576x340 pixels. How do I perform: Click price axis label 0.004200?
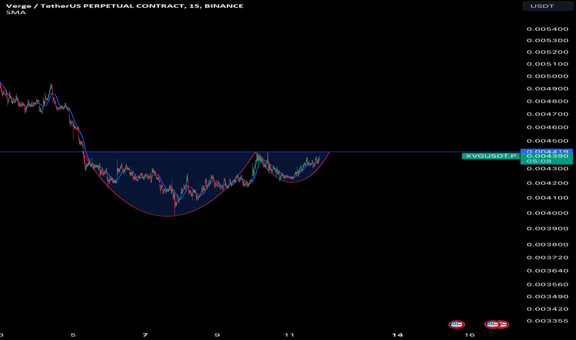[x=548, y=183]
